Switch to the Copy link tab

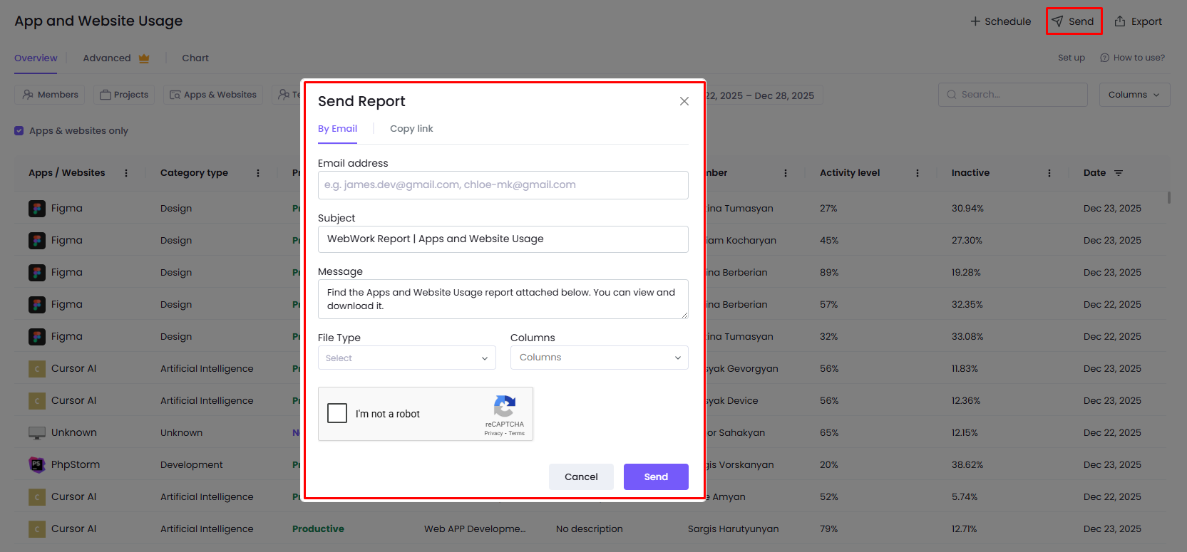tap(411, 129)
